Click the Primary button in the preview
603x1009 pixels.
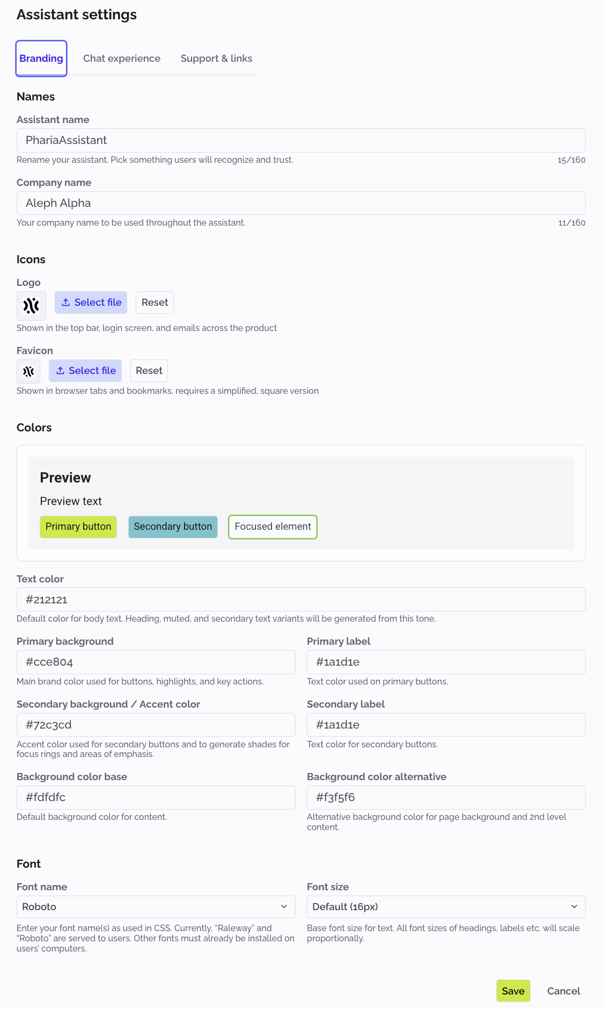tap(78, 527)
